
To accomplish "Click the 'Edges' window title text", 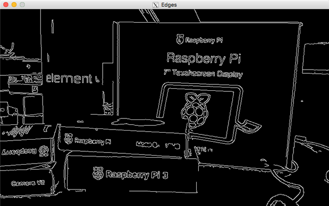I will pos(169,5).
